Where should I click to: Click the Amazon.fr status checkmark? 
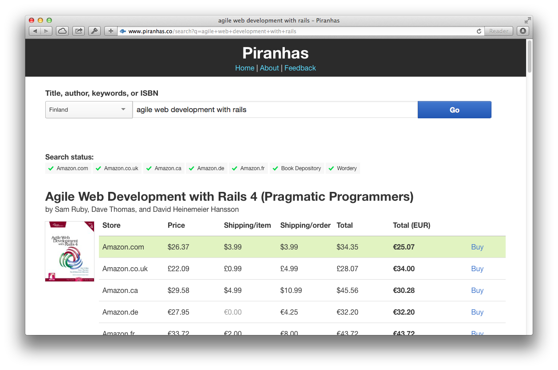click(235, 168)
